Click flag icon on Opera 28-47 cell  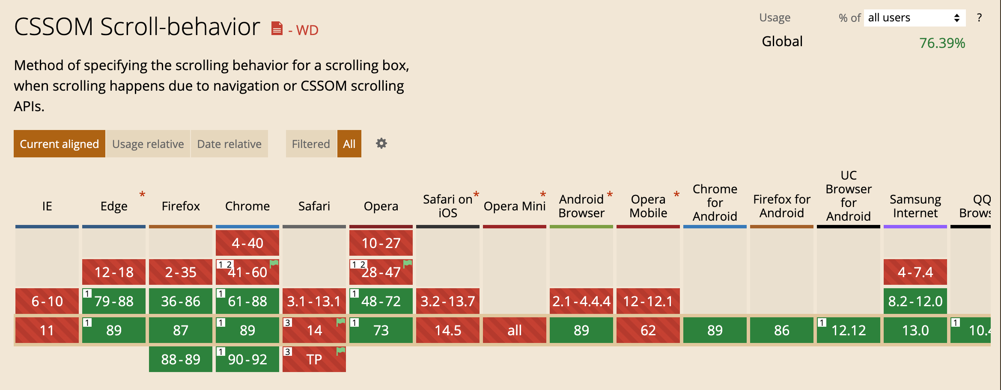coord(408,263)
